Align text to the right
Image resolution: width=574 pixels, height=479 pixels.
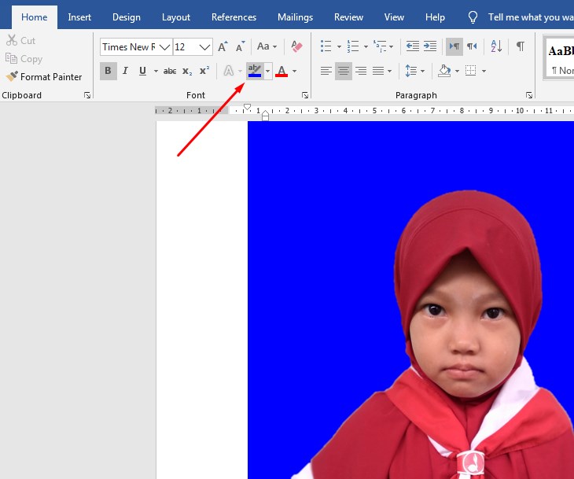coord(361,71)
